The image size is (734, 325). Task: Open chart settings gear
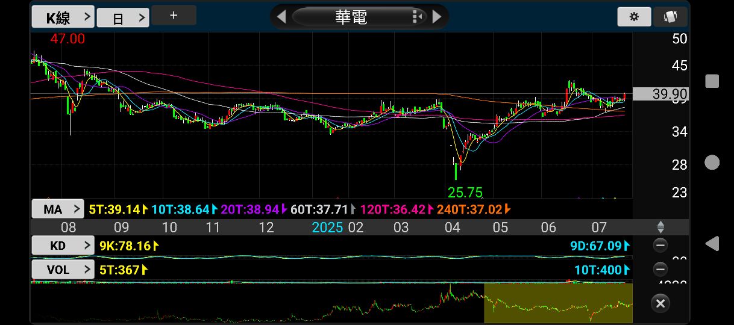pos(634,17)
